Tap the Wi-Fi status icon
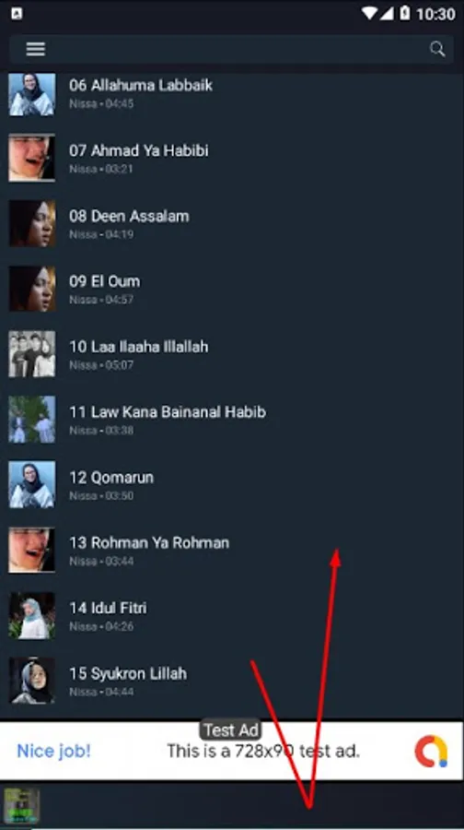This screenshot has width=464, height=830. 370,13
